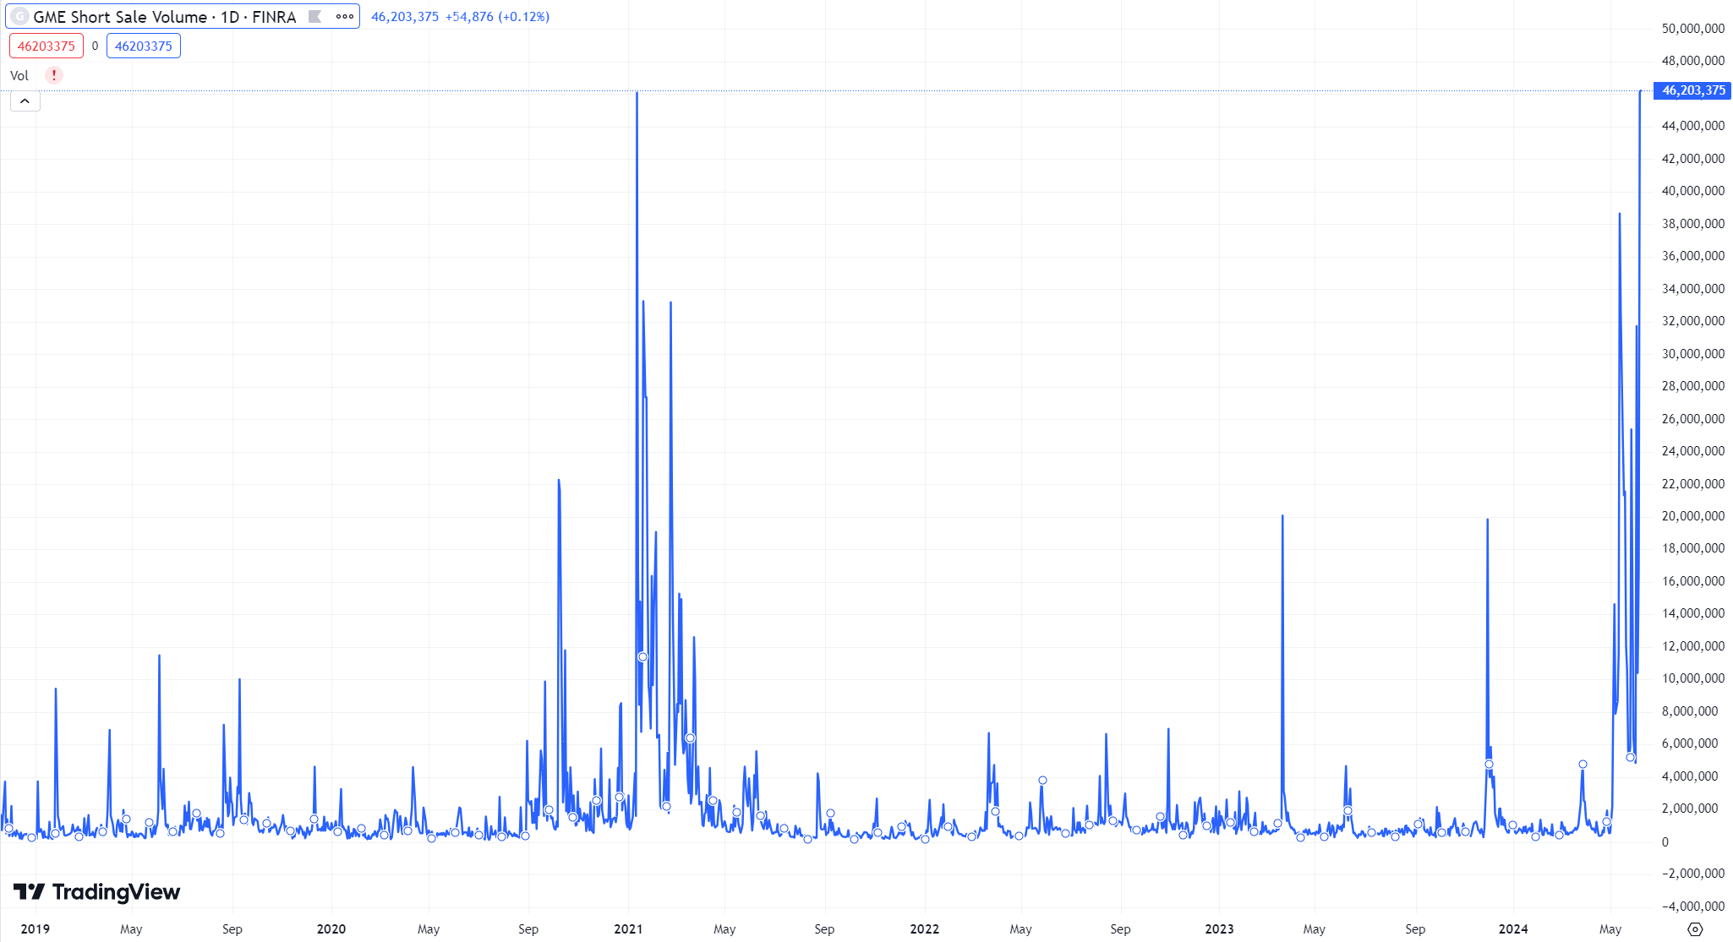Click the 2024 label on the time axis

pyautogui.click(x=1512, y=928)
